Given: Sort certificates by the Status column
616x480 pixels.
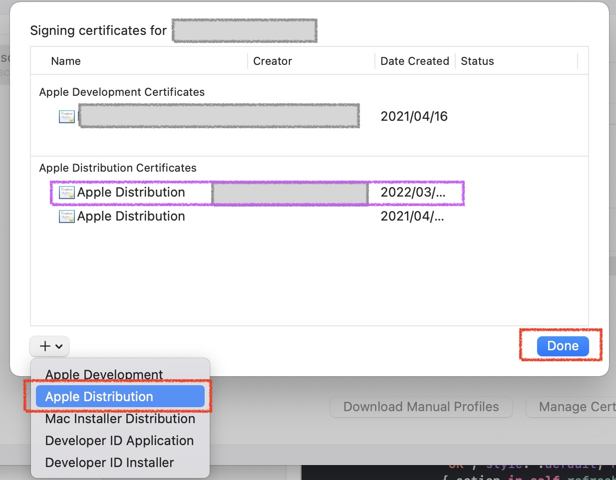Looking at the screenshot, I should coord(477,61).
